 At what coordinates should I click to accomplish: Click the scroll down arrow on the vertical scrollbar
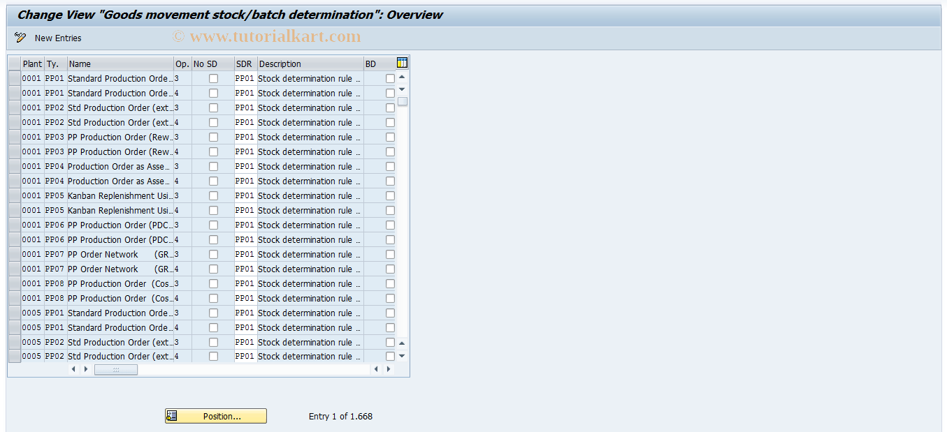coord(402,89)
